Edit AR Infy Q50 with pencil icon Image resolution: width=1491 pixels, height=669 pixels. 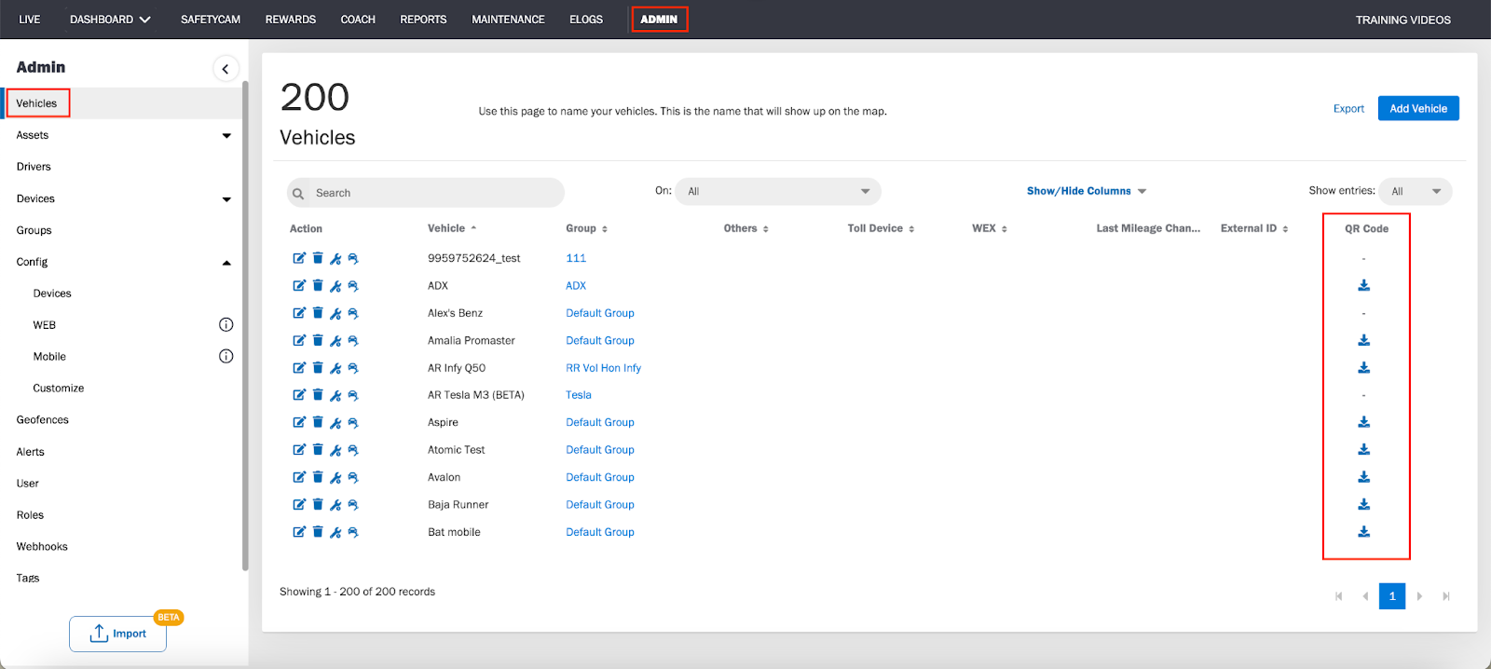[x=299, y=368]
